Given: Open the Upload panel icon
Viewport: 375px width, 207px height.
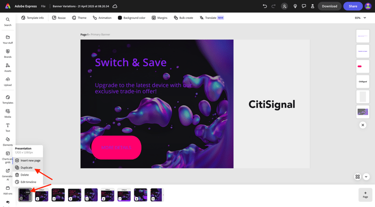Looking at the screenshot, I should pyautogui.click(x=7, y=82).
